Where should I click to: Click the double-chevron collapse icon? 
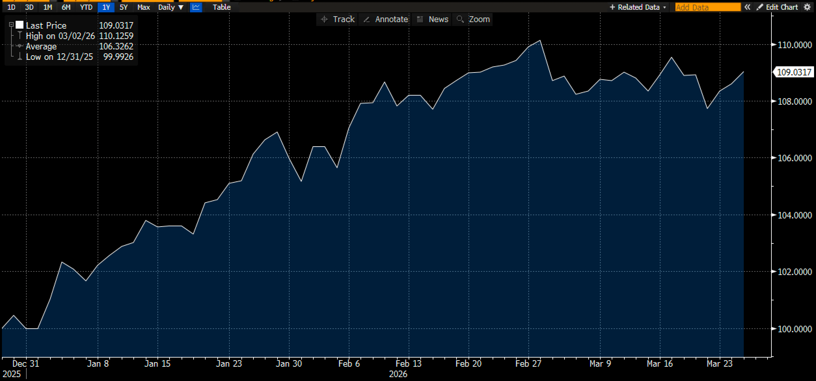(747, 7)
